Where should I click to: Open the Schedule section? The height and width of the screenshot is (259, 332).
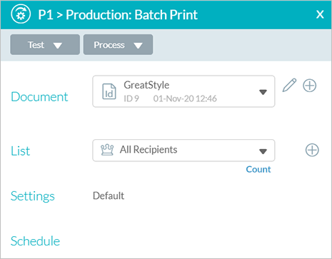(35, 241)
